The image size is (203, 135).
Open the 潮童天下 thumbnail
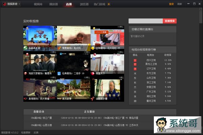pos(107,64)
